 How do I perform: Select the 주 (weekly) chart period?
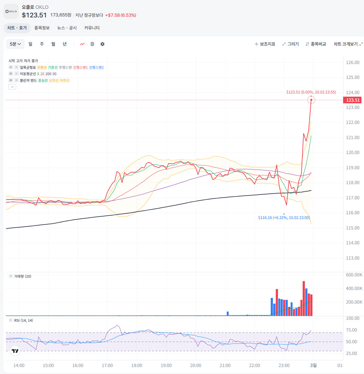click(42, 44)
